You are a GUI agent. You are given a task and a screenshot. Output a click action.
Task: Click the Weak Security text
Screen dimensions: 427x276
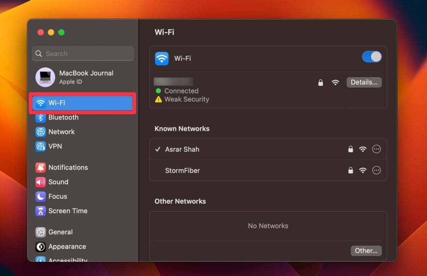pos(187,99)
